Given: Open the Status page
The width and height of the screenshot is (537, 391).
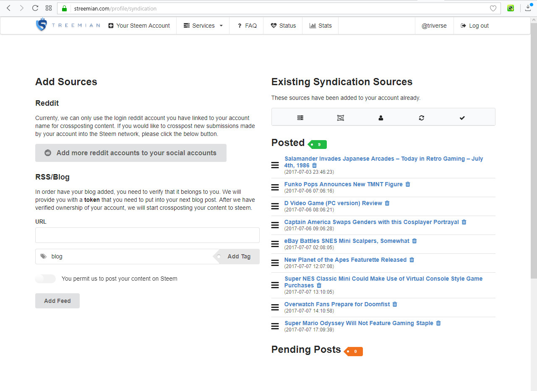Looking at the screenshot, I should [x=283, y=26].
